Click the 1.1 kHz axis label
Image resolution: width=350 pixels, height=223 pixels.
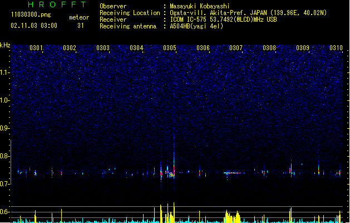coord(5,72)
